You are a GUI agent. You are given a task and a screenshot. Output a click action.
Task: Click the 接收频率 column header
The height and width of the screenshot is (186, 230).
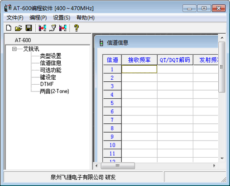pyautogui.click(x=139, y=60)
